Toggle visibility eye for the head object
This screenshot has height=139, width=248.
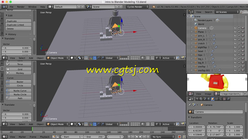click(235, 51)
